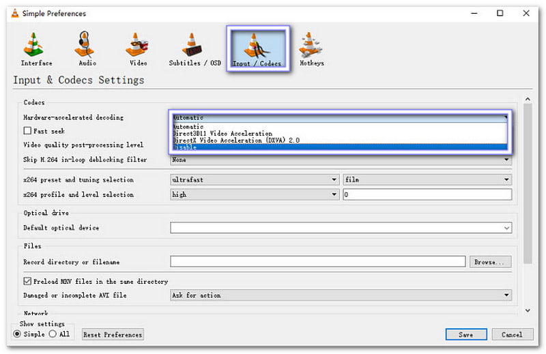
Task: Uncheck Preload MKV files in same directory
Action: click(28, 281)
